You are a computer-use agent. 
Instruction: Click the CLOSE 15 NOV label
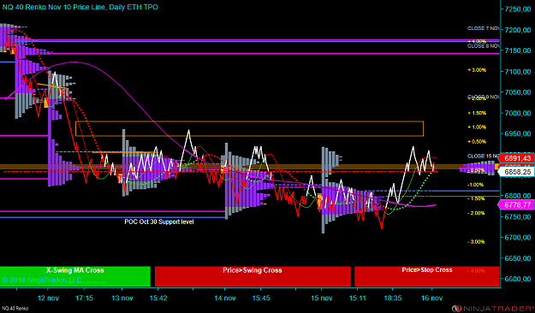484,156
